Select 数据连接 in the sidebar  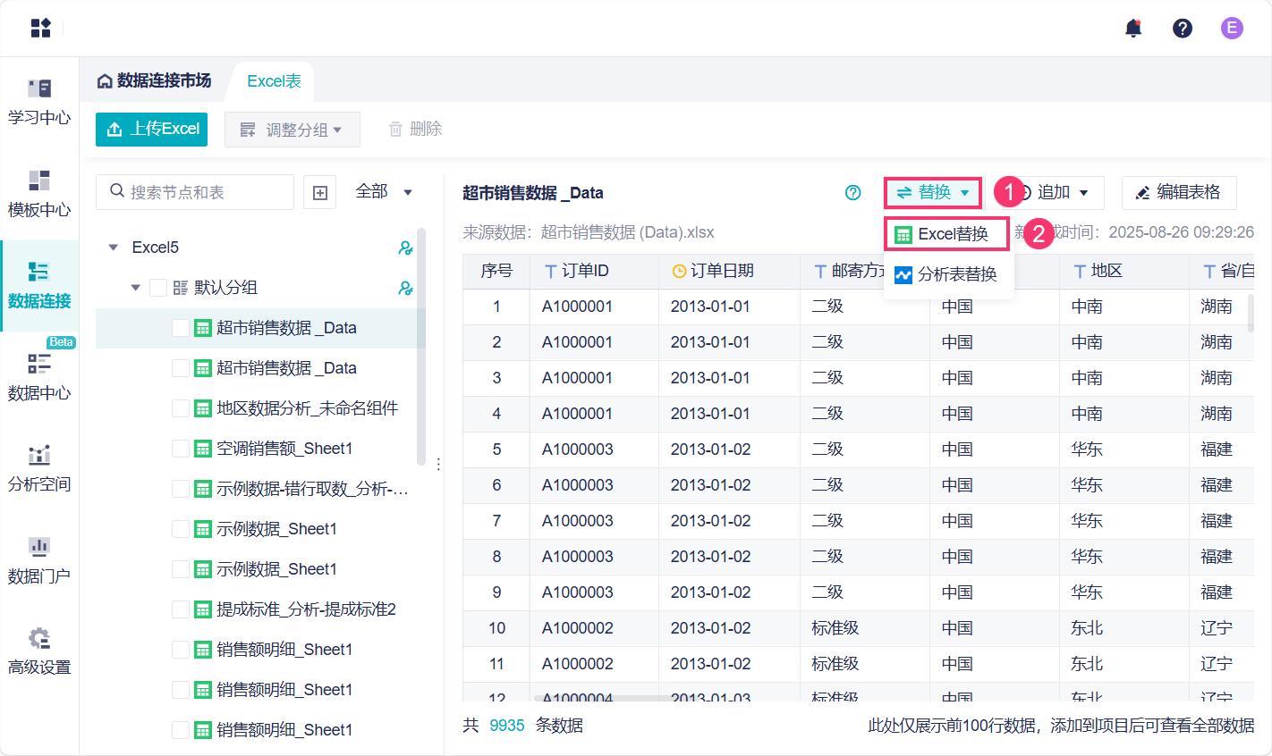pyautogui.click(x=39, y=285)
